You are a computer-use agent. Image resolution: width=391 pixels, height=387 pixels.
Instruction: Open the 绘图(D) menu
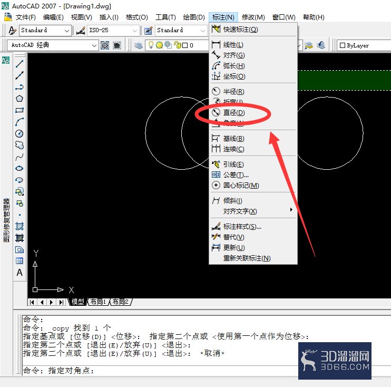(x=193, y=17)
